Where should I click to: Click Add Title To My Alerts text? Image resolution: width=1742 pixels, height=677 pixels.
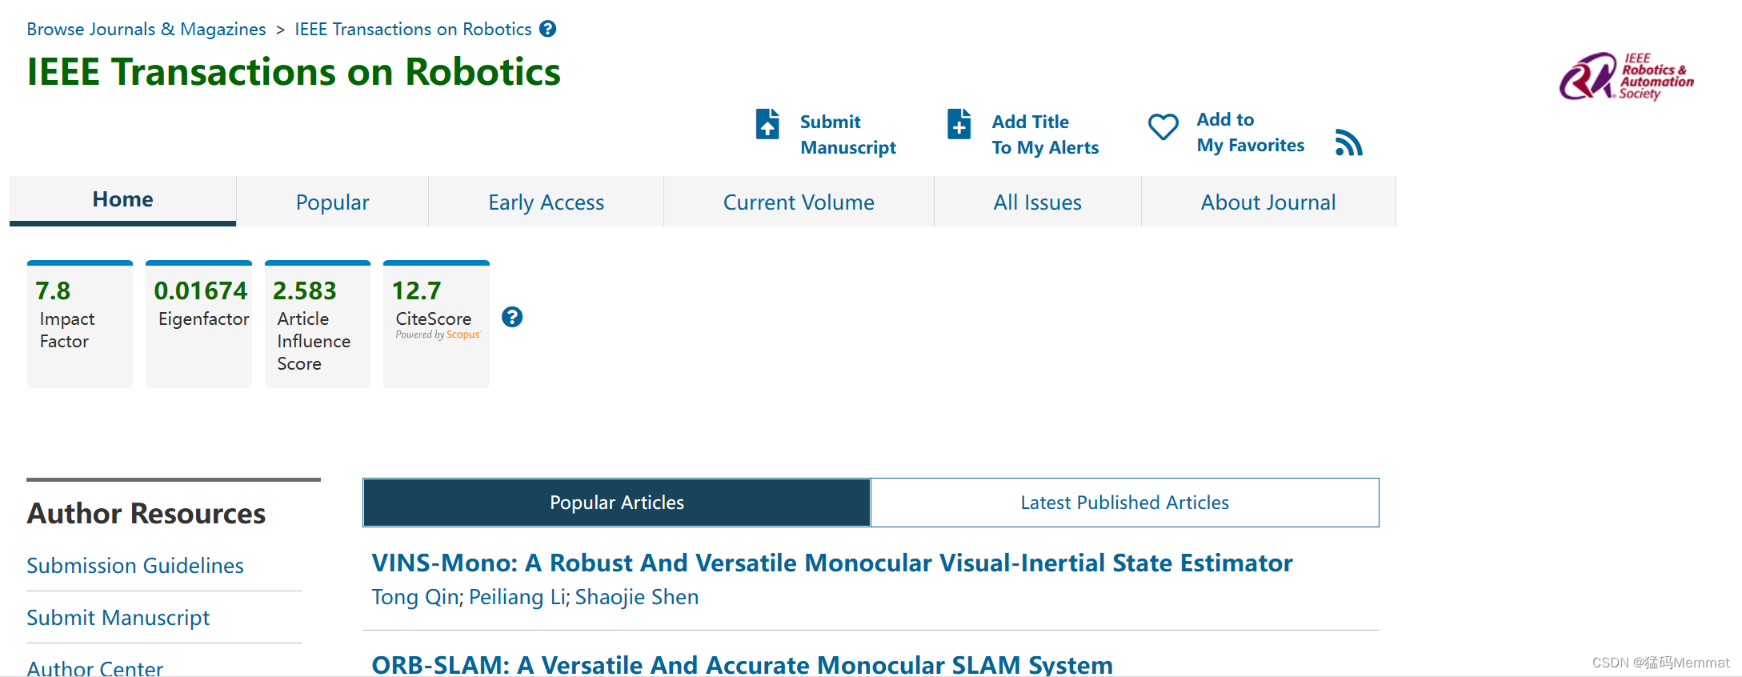[1045, 134]
